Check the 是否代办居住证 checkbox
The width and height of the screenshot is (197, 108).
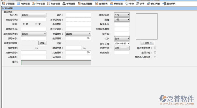click(155, 57)
